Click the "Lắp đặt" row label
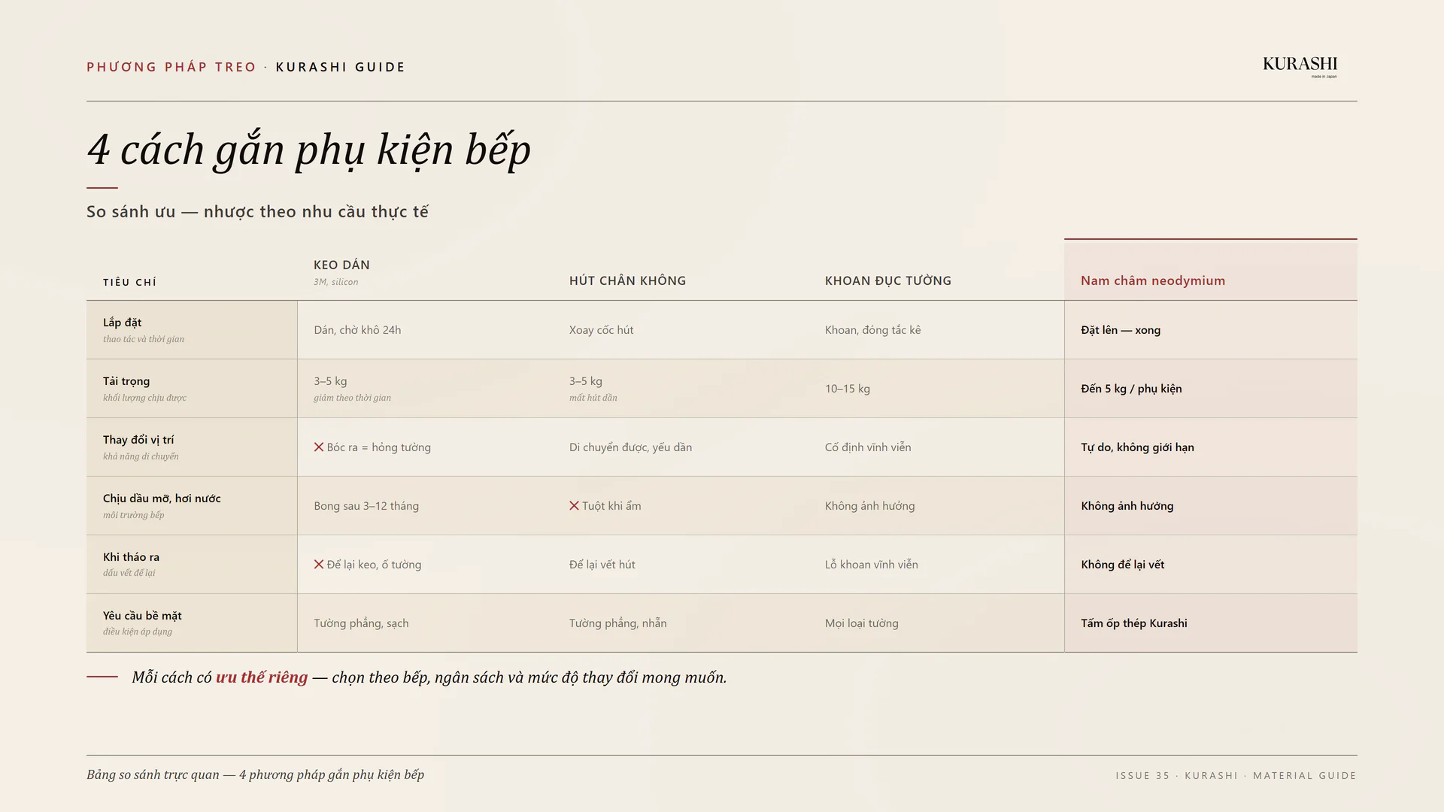 123,323
